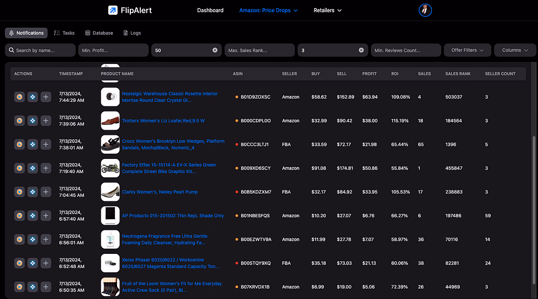The height and width of the screenshot is (299, 538).
Task: Click the orange action icon for Trotters Loafer row
Action: pyautogui.click(x=19, y=121)
